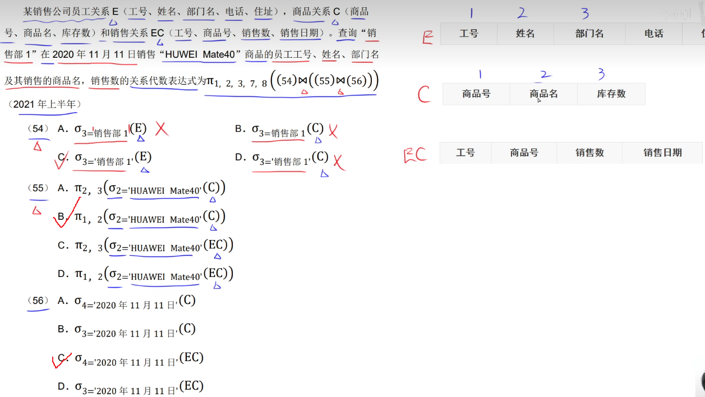This screenshot has height=397, width=705.
Task: Select option D of question 56
Action: tap(131, 387)
